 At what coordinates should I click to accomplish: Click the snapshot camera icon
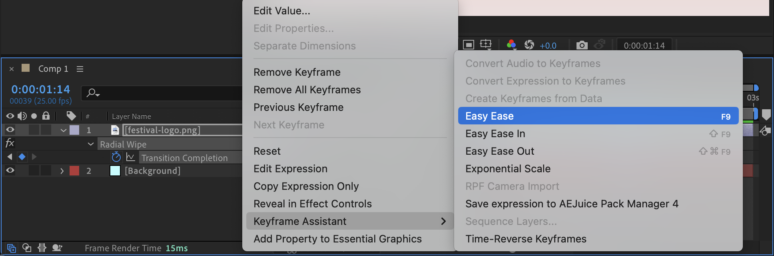click(x=582, y=45)
